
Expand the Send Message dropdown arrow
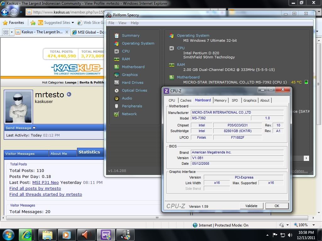34,128
